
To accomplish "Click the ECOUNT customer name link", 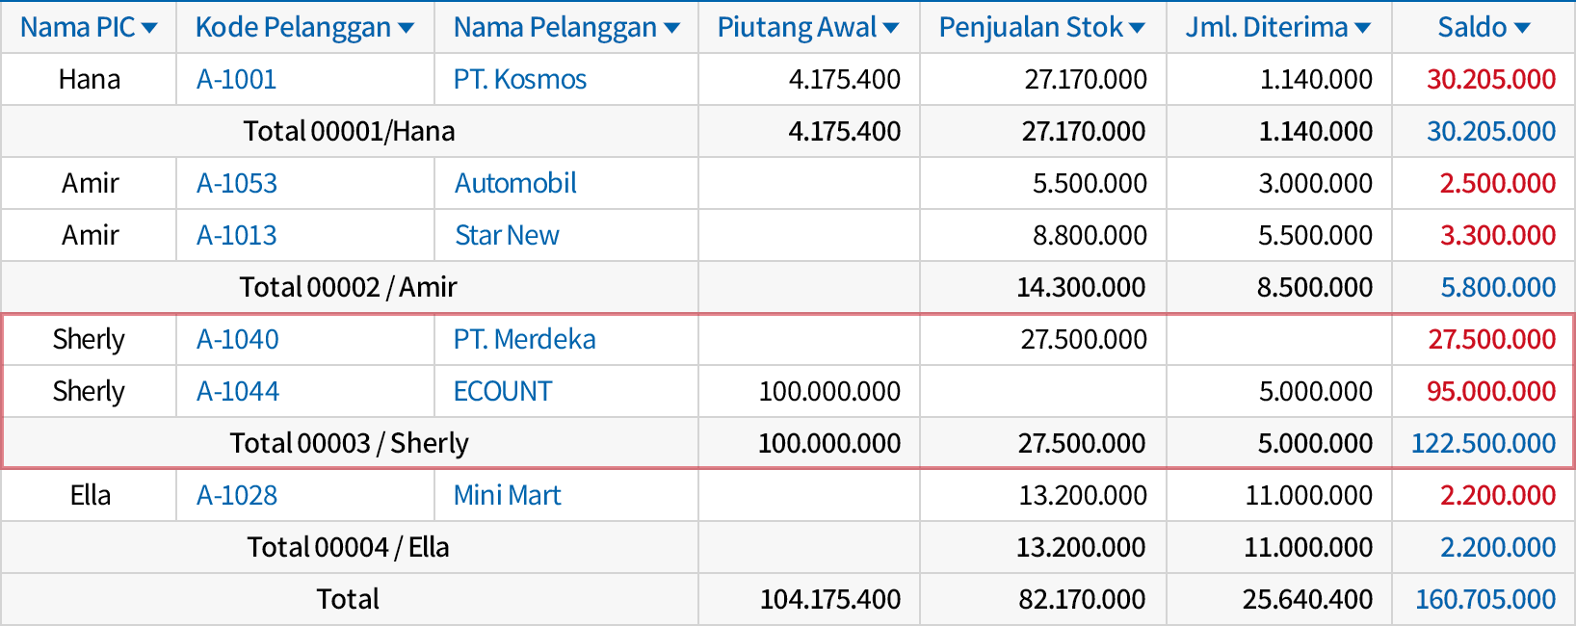I will pyautogui.click(x=503, y=392).
